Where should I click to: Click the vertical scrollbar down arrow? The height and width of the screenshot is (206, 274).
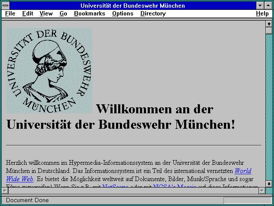(269, 184)
